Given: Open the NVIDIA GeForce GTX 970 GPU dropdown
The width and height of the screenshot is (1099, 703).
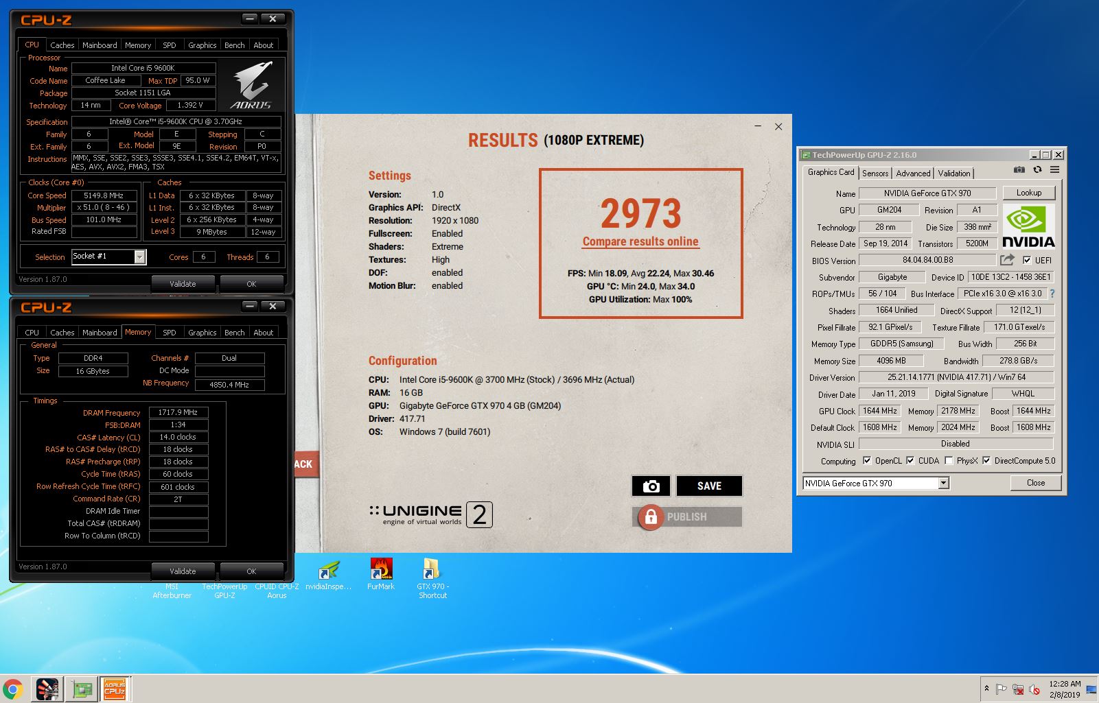Looking at the screenshot, I should [943, 484].
